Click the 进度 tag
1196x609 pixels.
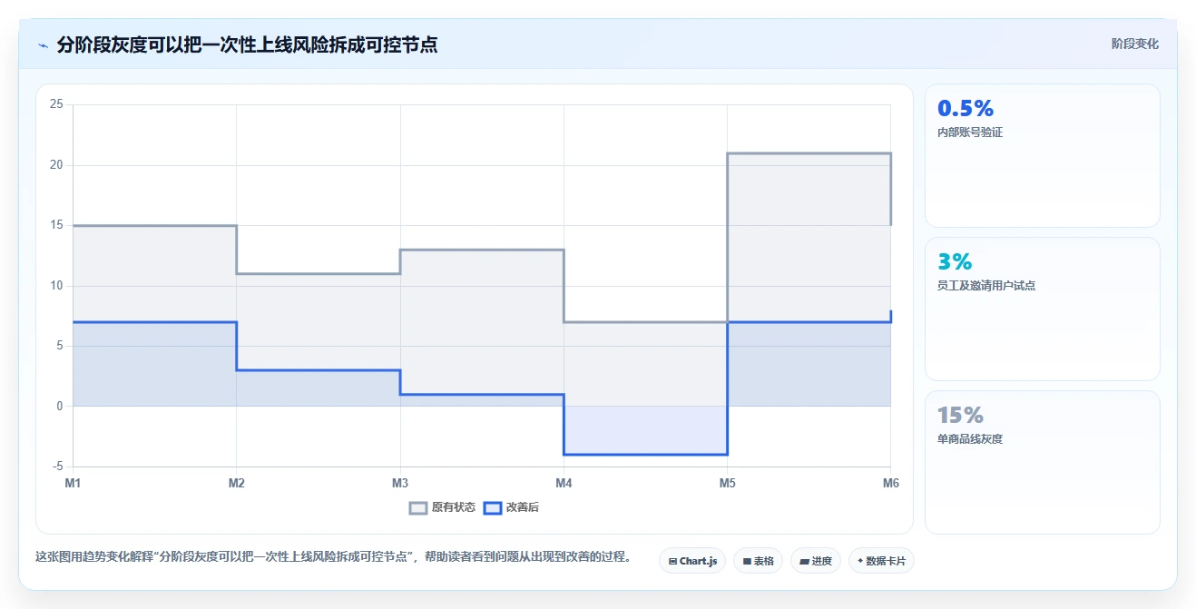pyautogui.click(x=816, y=561)
